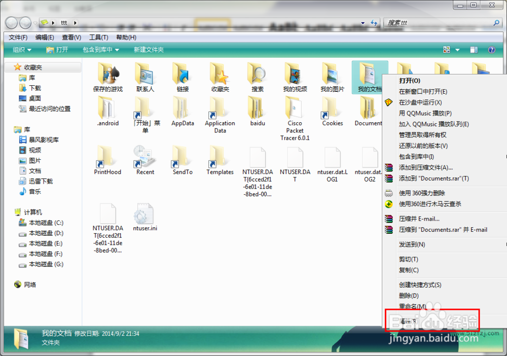Screen dimensions: 507x356
Task: Open the 编辑(E) menu
Action: (x=45, y=38)
